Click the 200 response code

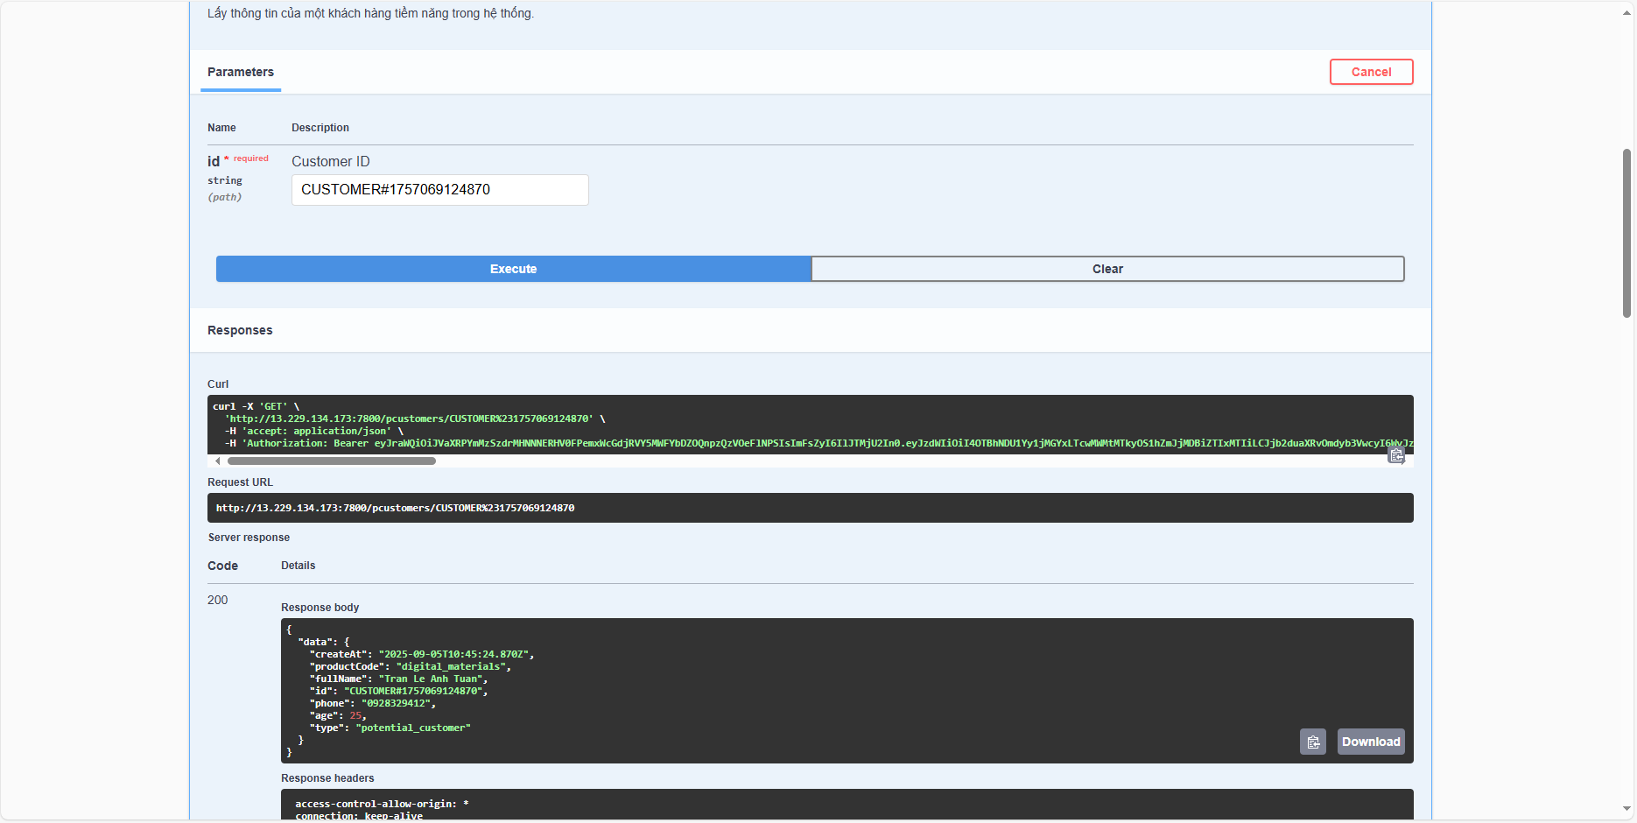[217, 600]
